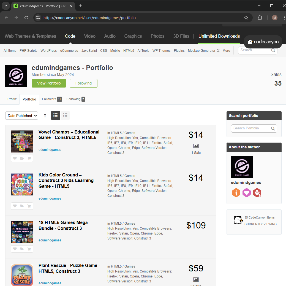Select the Portfolio tab
Screen dimensions: 286x286
tap(29, 99)
